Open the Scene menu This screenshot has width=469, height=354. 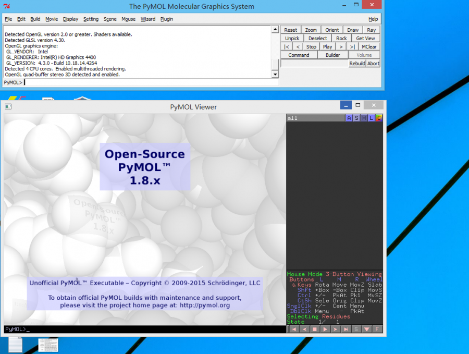tap(110, 19)
